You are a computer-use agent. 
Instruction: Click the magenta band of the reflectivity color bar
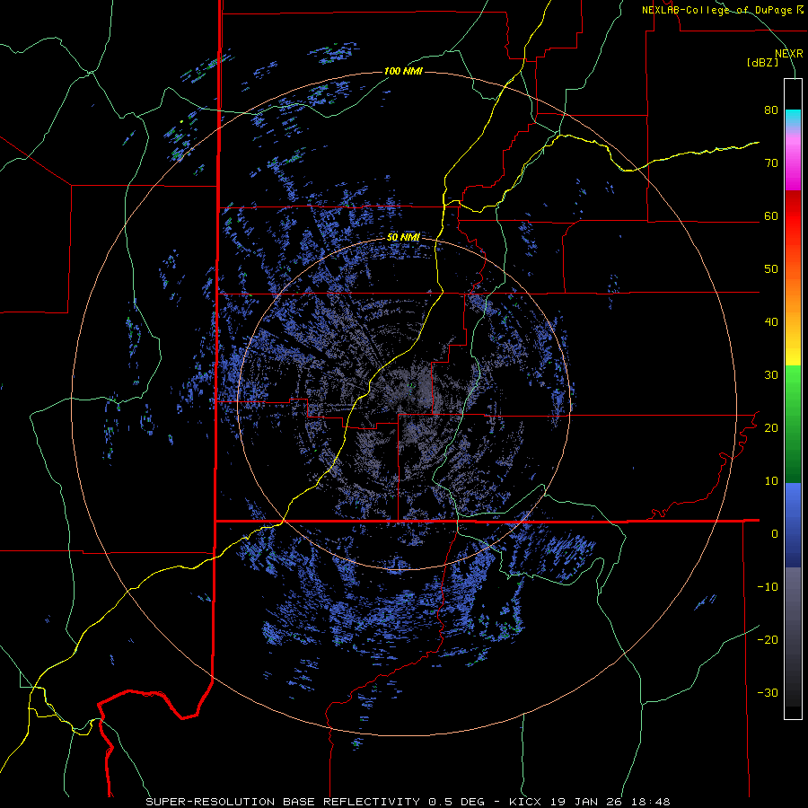(793, 165)
